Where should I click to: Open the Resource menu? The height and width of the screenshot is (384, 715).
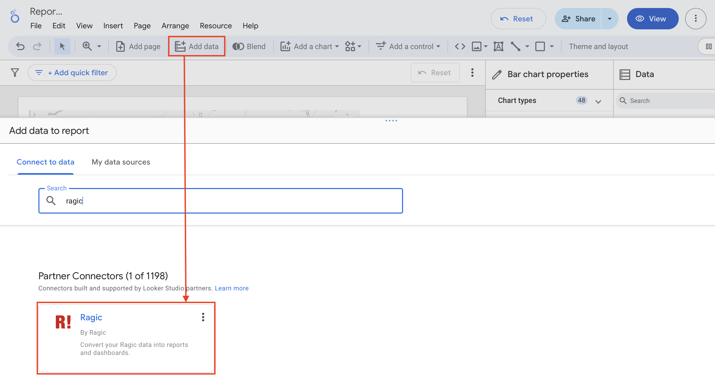pos(216,26)
